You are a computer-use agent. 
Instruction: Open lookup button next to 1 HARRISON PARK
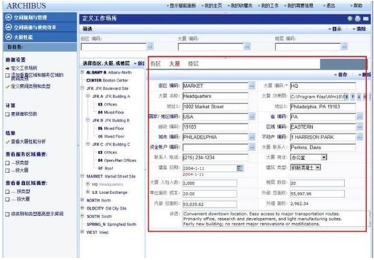click(359, 137)
